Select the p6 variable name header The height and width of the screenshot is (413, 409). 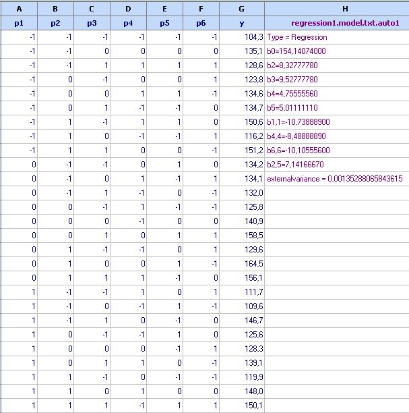[x=202, y=22]
